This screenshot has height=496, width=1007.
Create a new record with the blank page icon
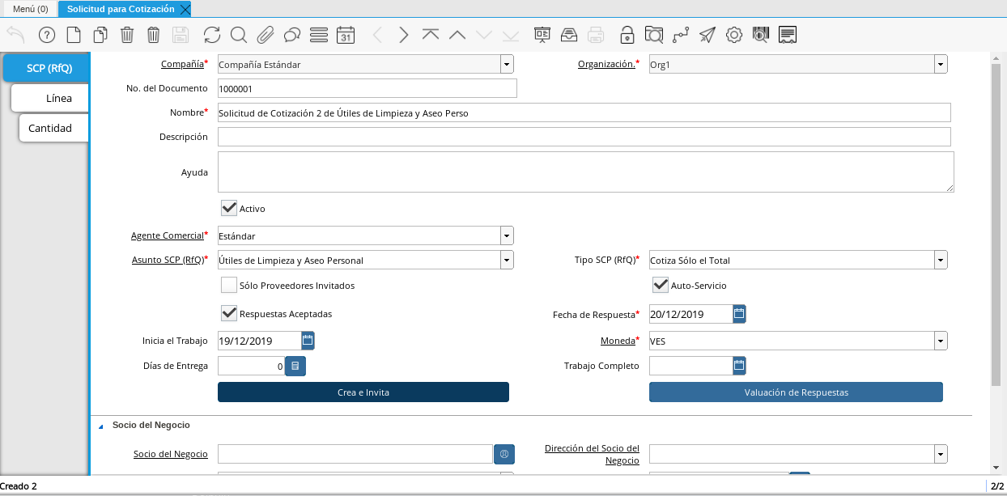point(74,35)
